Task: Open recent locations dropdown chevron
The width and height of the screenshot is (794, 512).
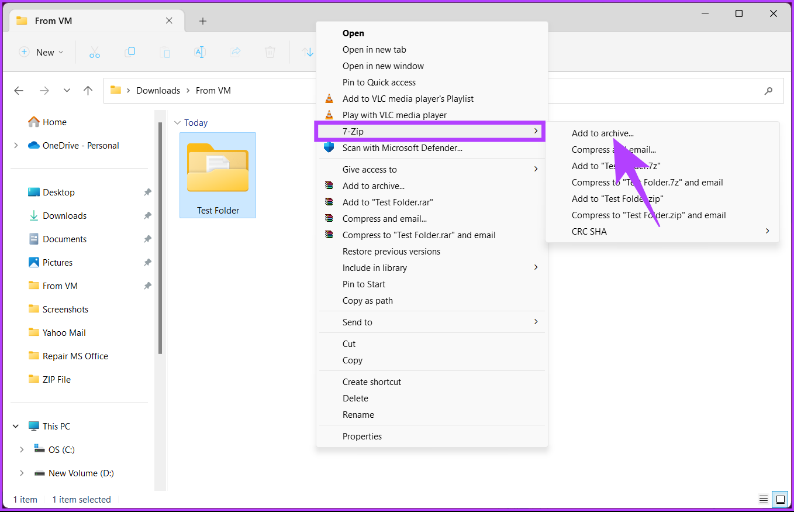Action: 67,91
